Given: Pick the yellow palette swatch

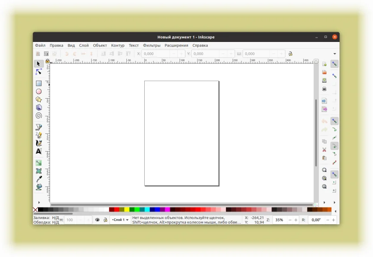Looking at the screenshot, I should 127,210.
